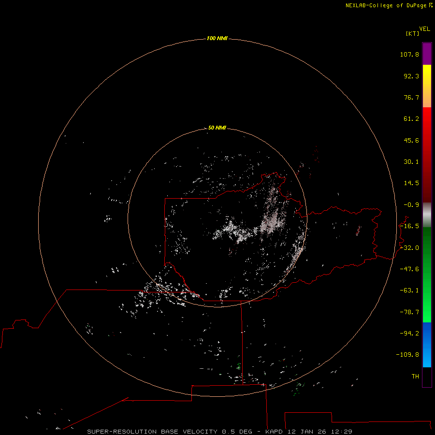This screenshot has width=435, height=435.
Task: Click the [KT] units label
Action: (413, 33)
